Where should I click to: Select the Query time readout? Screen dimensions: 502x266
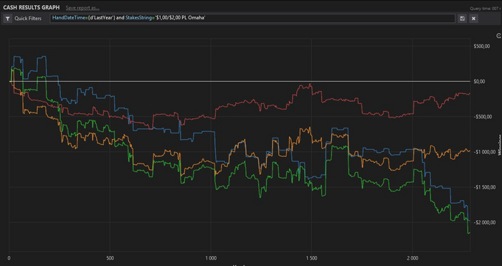pos(486,9)
